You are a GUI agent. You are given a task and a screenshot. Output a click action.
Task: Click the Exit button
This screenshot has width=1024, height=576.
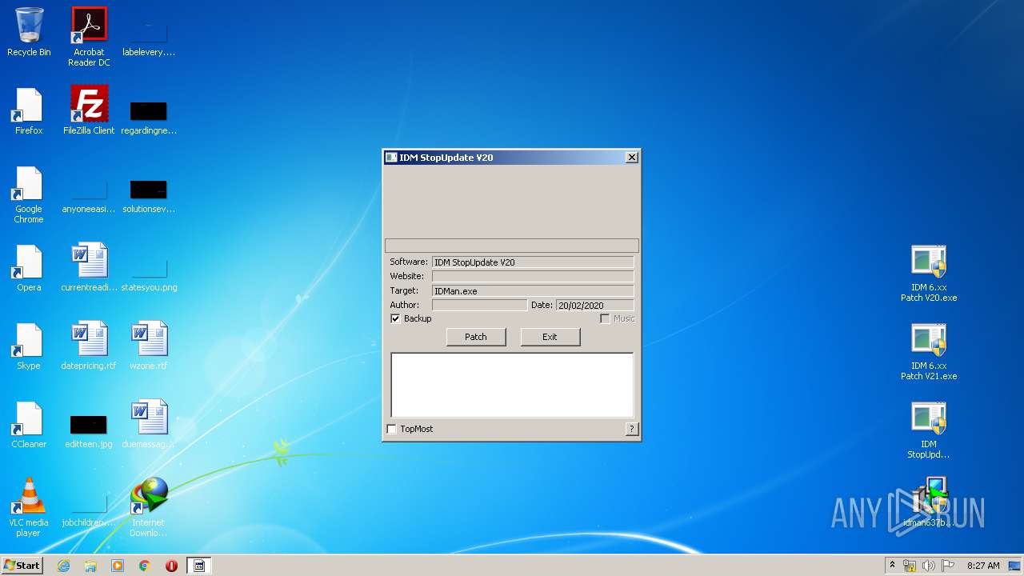point(550,337)
